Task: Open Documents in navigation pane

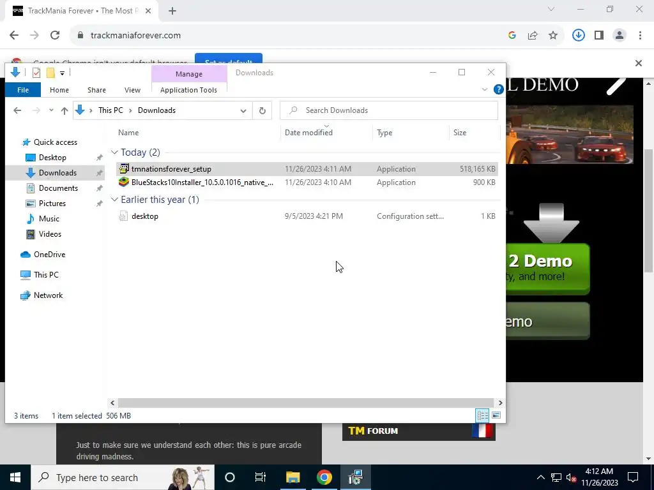Action: (x=58, y=188)
